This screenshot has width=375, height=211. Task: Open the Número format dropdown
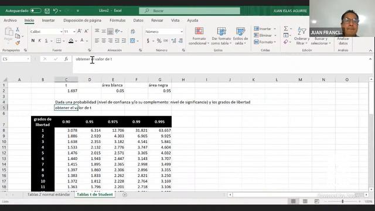click(x=182, y=32)
